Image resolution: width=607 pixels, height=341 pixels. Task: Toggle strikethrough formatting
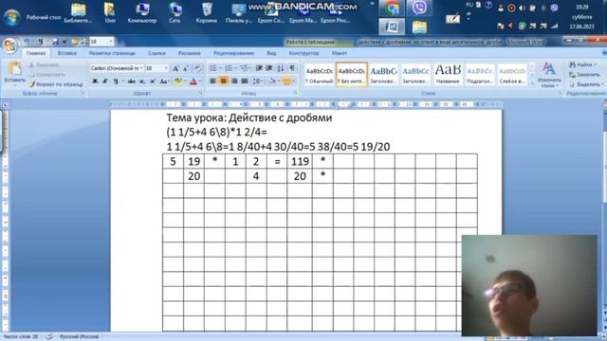pyautogui.click(x=132, y=81)
